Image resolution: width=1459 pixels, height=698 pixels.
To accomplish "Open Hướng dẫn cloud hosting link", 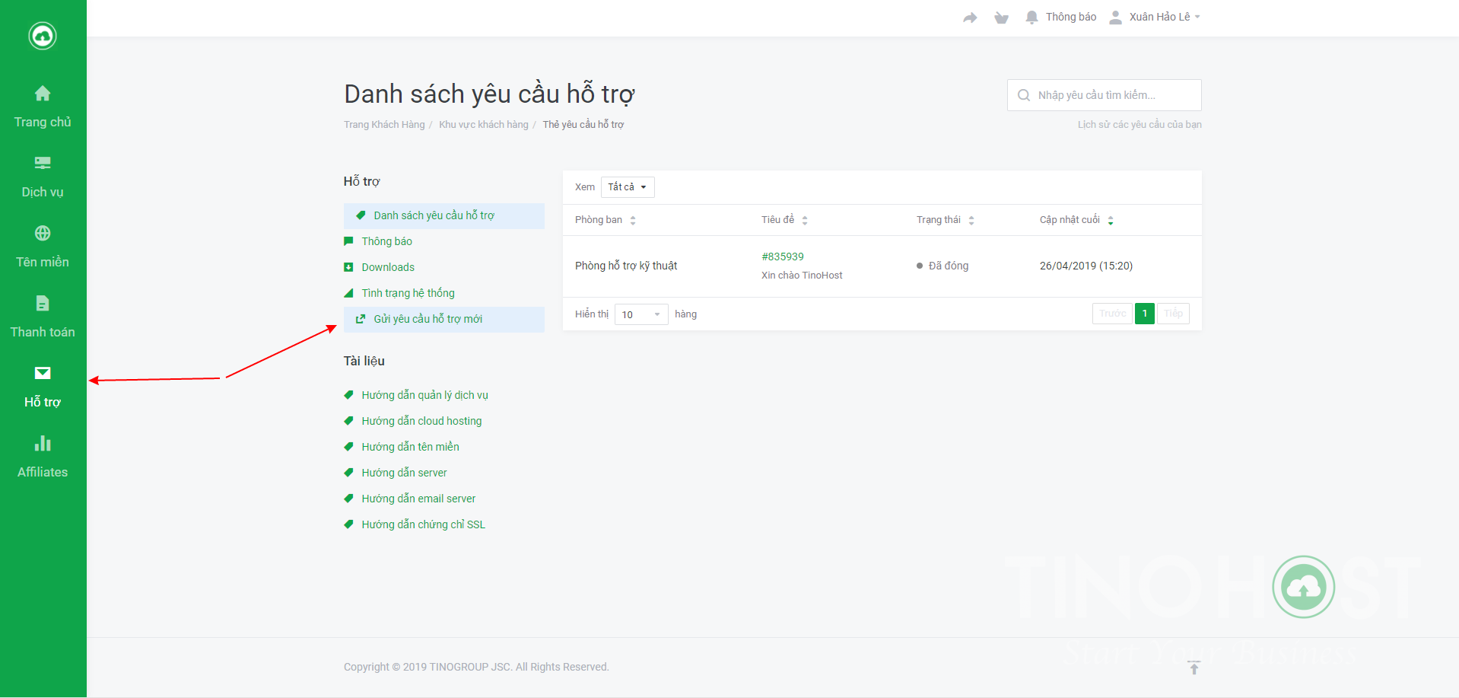I will [x=421, y=421].
